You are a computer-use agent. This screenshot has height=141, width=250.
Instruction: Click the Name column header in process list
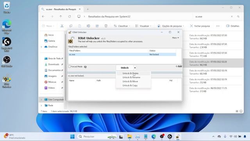click(x=82, y=81)
